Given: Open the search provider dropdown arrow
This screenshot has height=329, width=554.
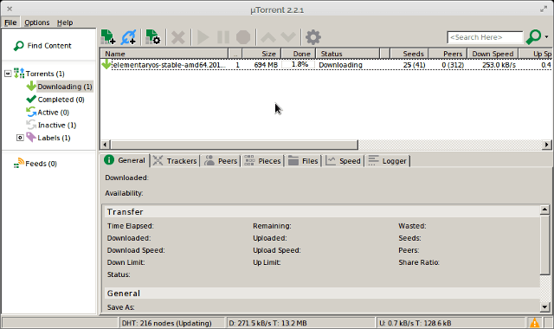Looking at the screenshot, I should tap(546, 37).
